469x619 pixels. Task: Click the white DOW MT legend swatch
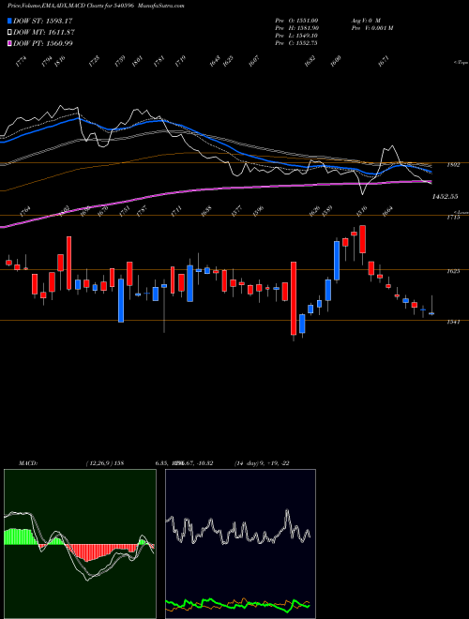point(10,32)
